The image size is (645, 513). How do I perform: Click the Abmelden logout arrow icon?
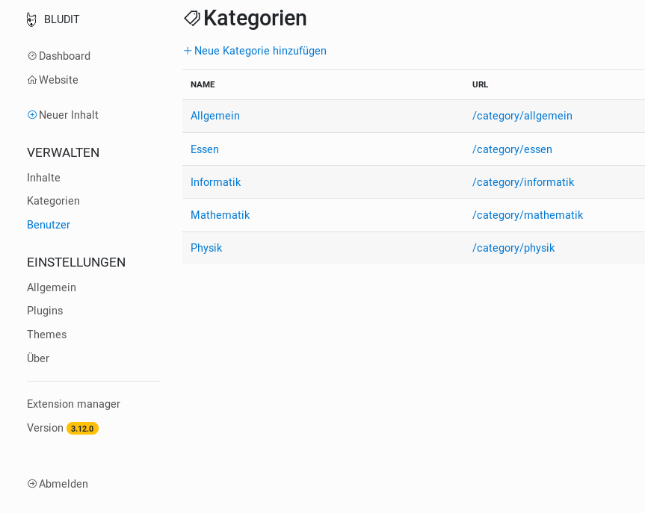point(32,484)
